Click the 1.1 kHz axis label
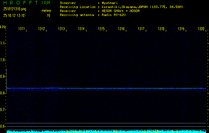 pyautogui.click(x=3, y=43)
